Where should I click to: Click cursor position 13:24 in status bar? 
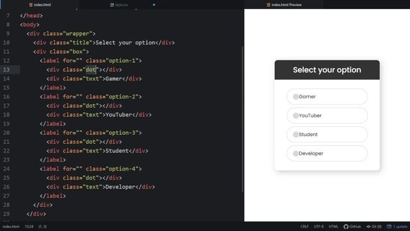pos(29,227)
